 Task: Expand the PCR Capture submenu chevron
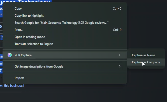(x=120, y=55)
